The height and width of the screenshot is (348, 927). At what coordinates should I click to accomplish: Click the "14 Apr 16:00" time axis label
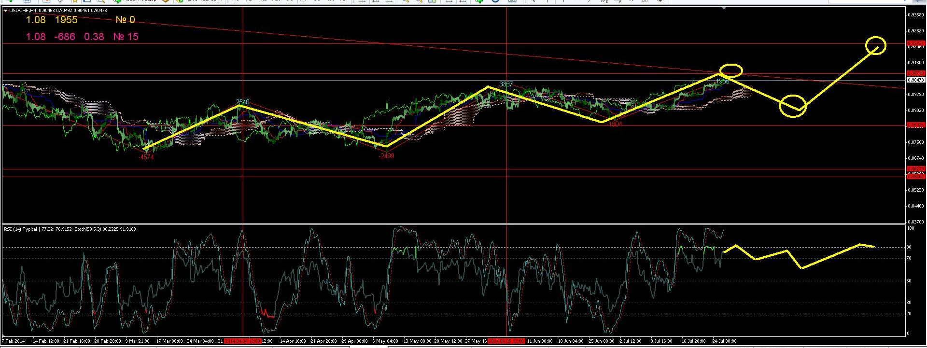[x=293, y=341]
